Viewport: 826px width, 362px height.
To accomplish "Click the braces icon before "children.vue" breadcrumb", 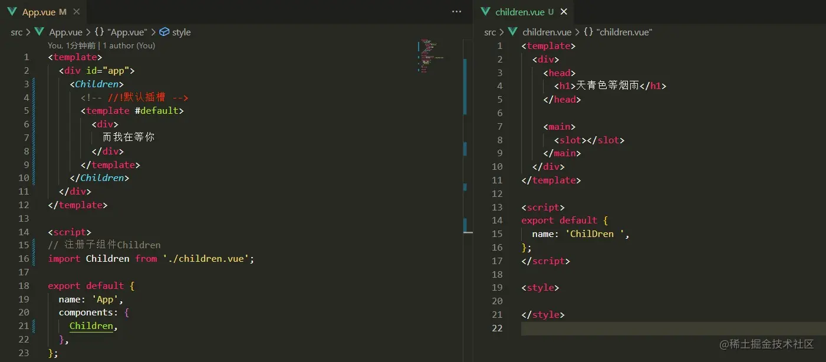I will click(588, 32).
